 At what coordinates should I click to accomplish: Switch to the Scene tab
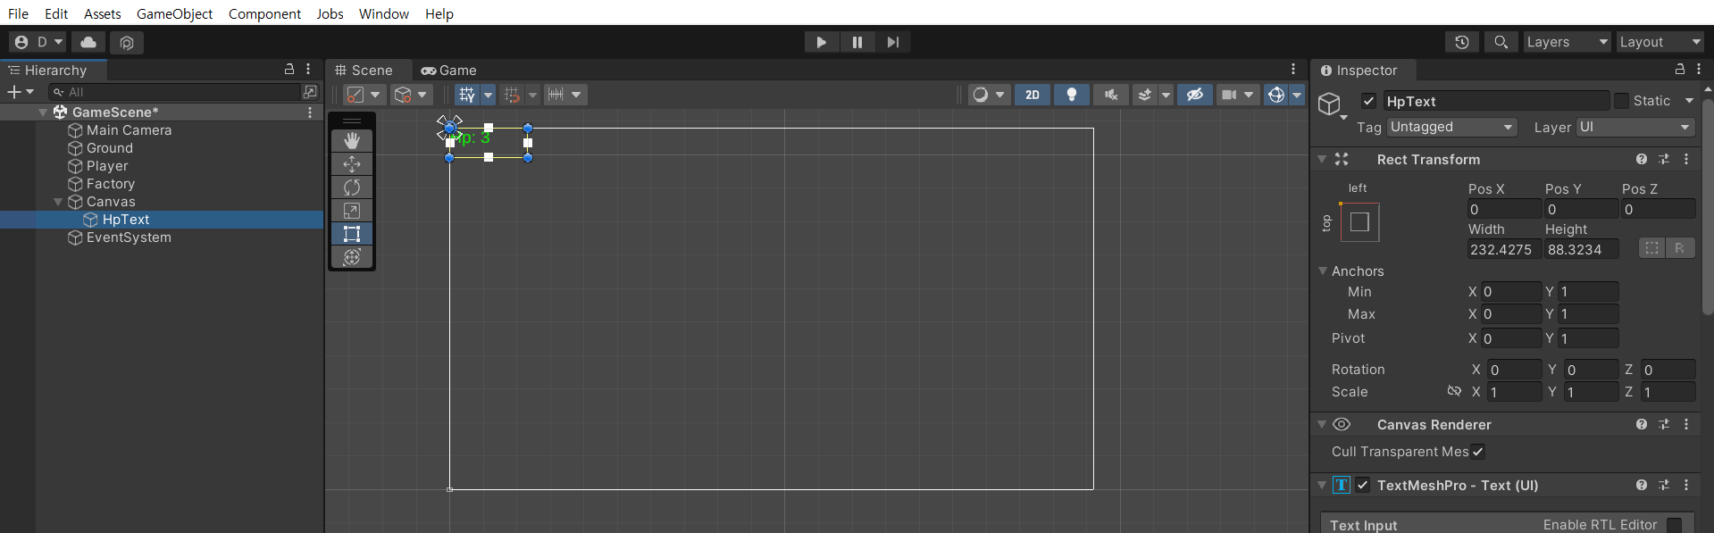point(364,70)
